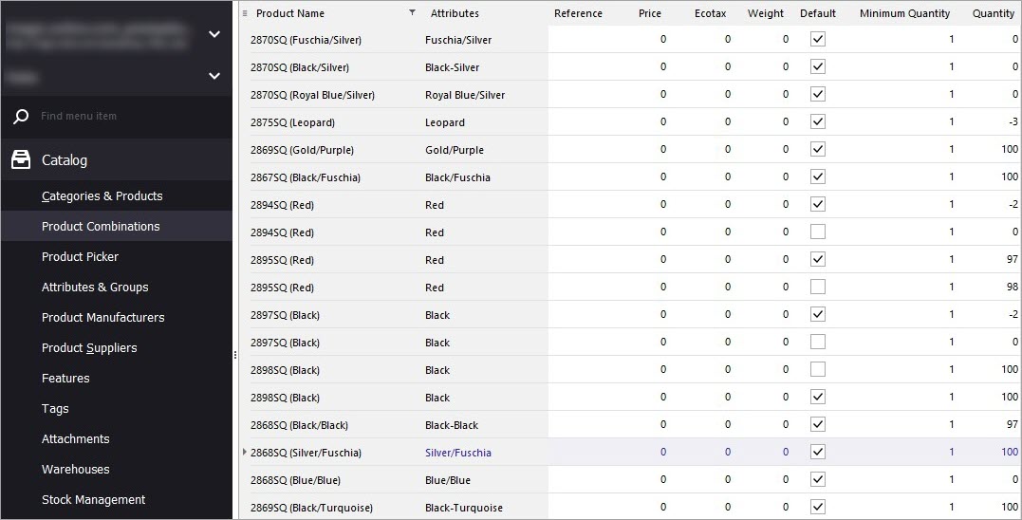Click the row indicator arrow for 2868SQ (Silver/Fuschia)
Viewport: 1022px width, 520px height.
coord(245,452)
